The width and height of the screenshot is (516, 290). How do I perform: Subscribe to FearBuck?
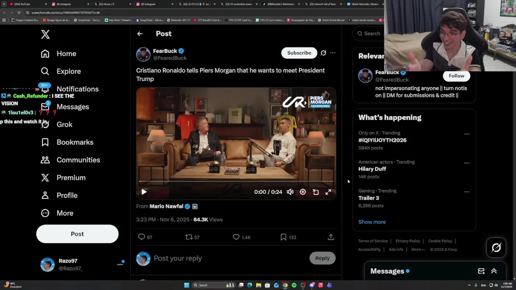coord(299,53)
